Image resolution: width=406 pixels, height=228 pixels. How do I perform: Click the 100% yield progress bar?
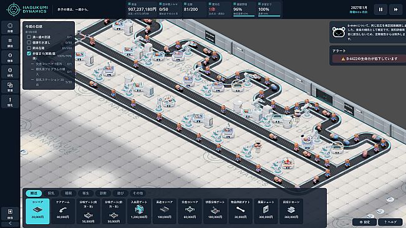269,16
